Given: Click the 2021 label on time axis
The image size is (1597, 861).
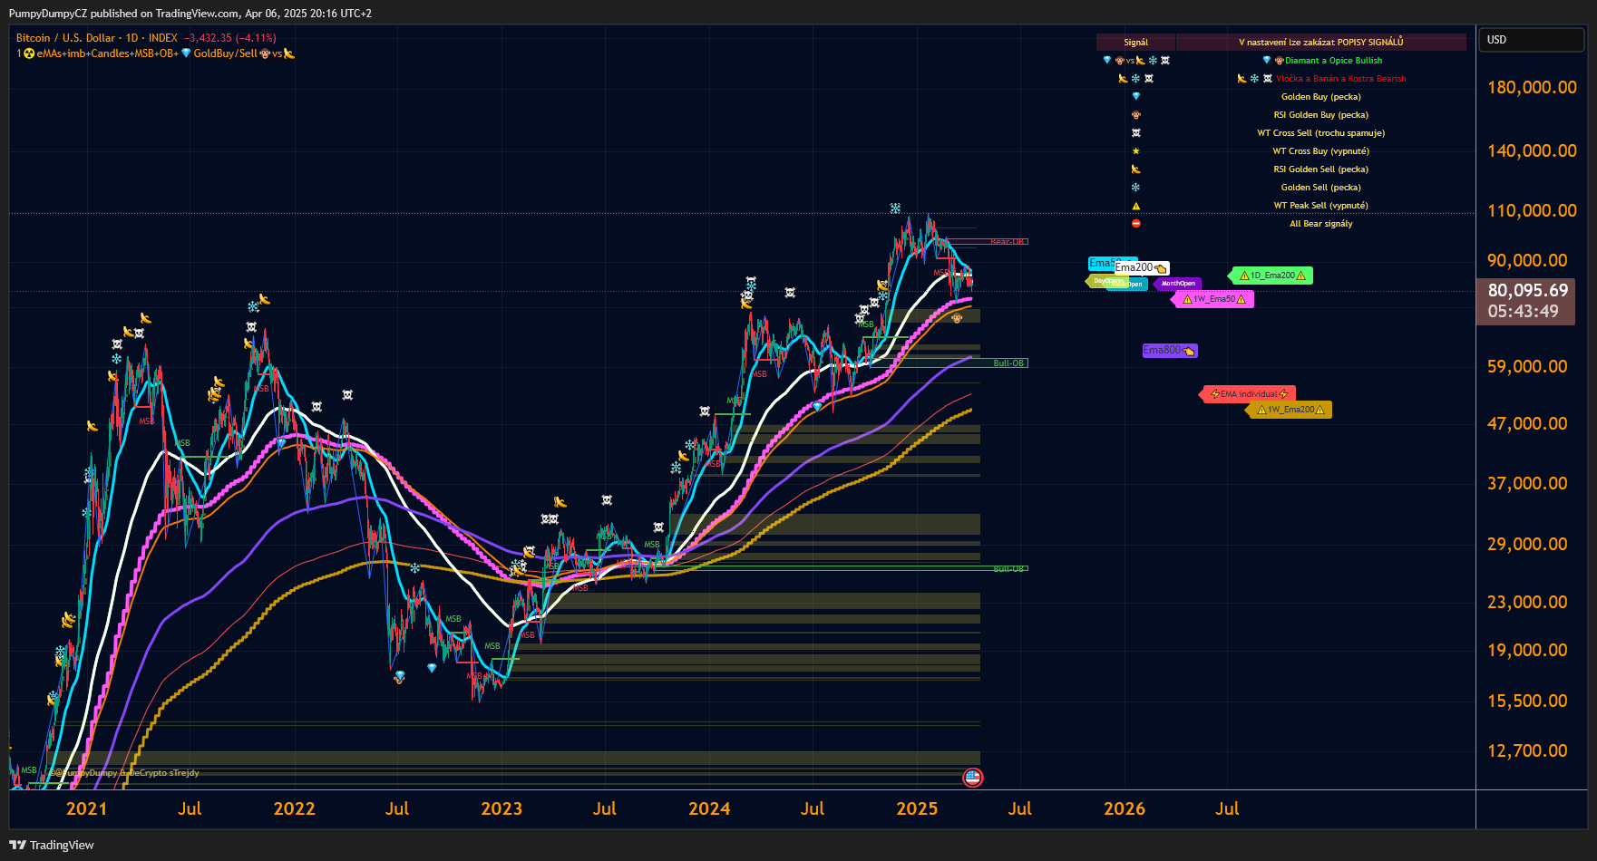Looking at the screenshot, I should (x=86, y=808).
